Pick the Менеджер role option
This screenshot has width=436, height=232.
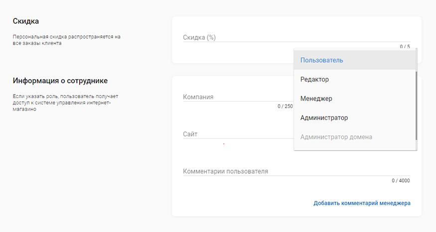coord(354,99)
